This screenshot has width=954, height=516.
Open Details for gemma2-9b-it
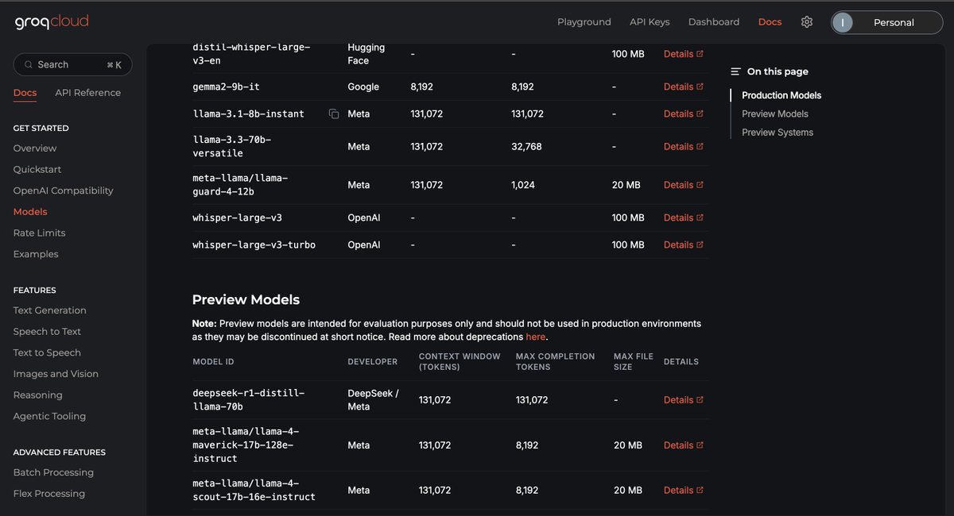[684, 87]
